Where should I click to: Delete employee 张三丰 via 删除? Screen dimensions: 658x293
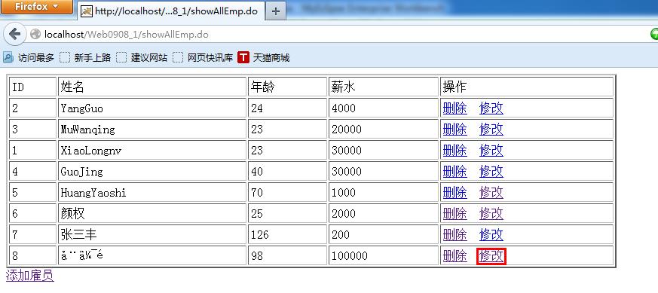point(455,235)
